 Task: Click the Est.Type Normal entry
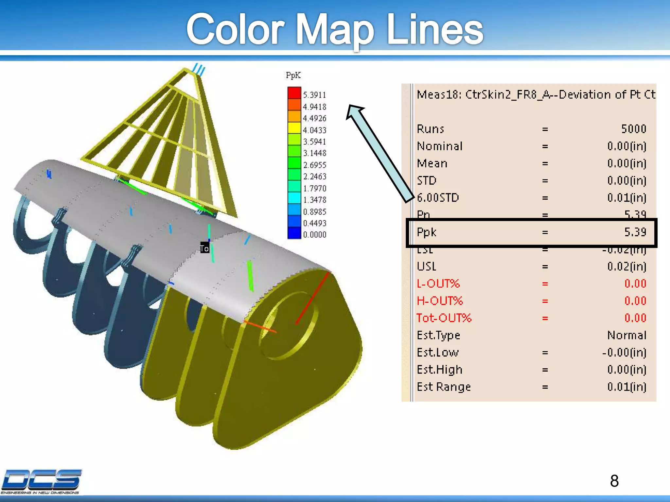(x=626, y=335)
